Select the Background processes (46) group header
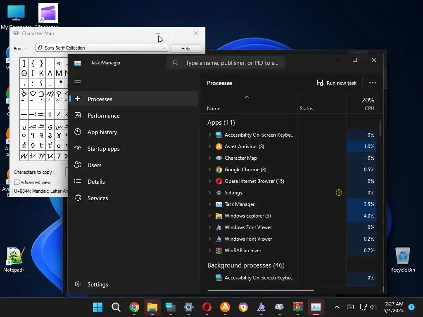This screenshot has height=317, width=423. tap(246, 265)
